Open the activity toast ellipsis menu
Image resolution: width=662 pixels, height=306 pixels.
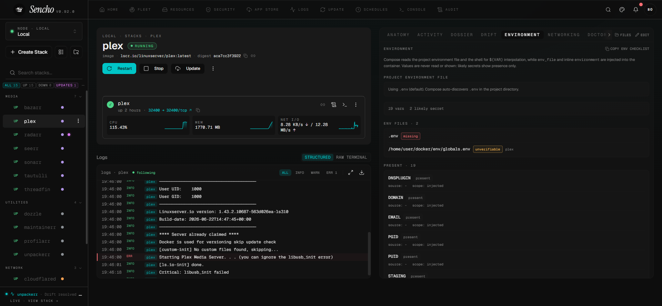pyautogui.click(x=80, y=295)
